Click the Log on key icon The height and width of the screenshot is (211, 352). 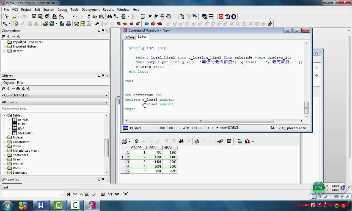5,24
